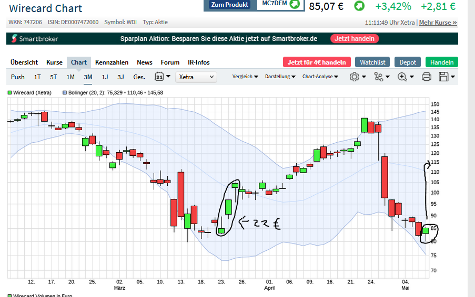Open the Mehr Kurse link
This screenshot has height=297, width=475.
point(438,23)
